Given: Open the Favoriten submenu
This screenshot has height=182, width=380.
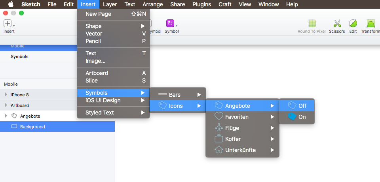Looking at the screenshot, I should 242,117.
